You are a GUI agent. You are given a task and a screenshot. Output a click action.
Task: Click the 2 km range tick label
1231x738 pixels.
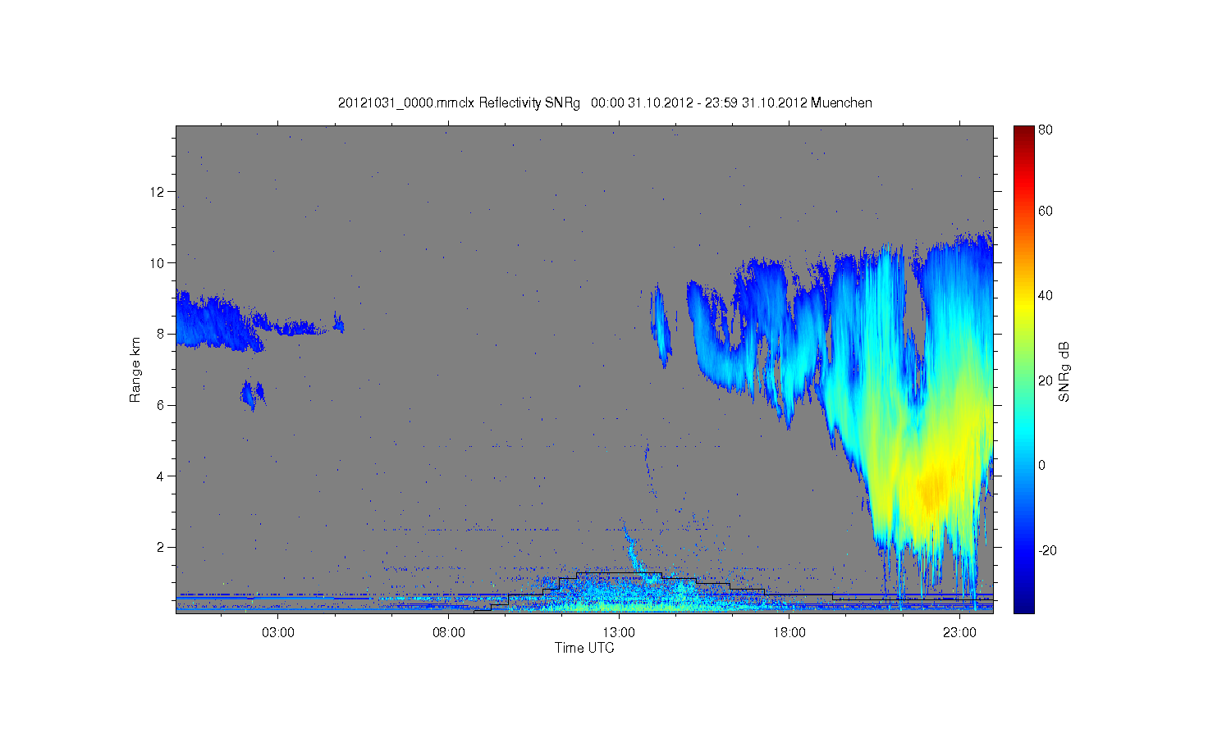point(162,547)
